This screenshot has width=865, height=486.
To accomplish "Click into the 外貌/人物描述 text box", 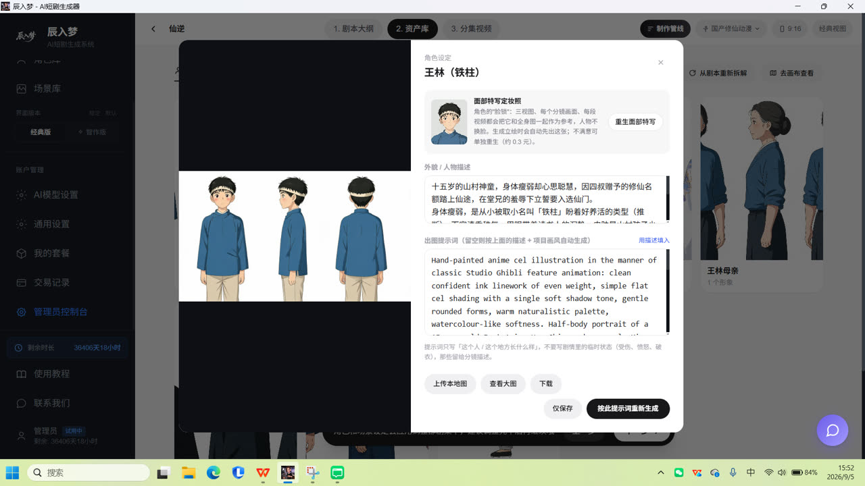I will [546, 199].
